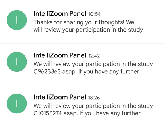Select study code C1015S274
This screenshot has height=128, width=164.
[x=48, y=113]
